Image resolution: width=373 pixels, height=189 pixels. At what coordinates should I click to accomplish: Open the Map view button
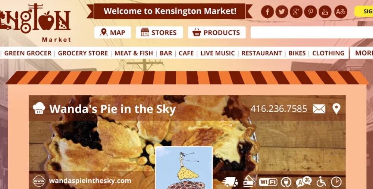113,32
